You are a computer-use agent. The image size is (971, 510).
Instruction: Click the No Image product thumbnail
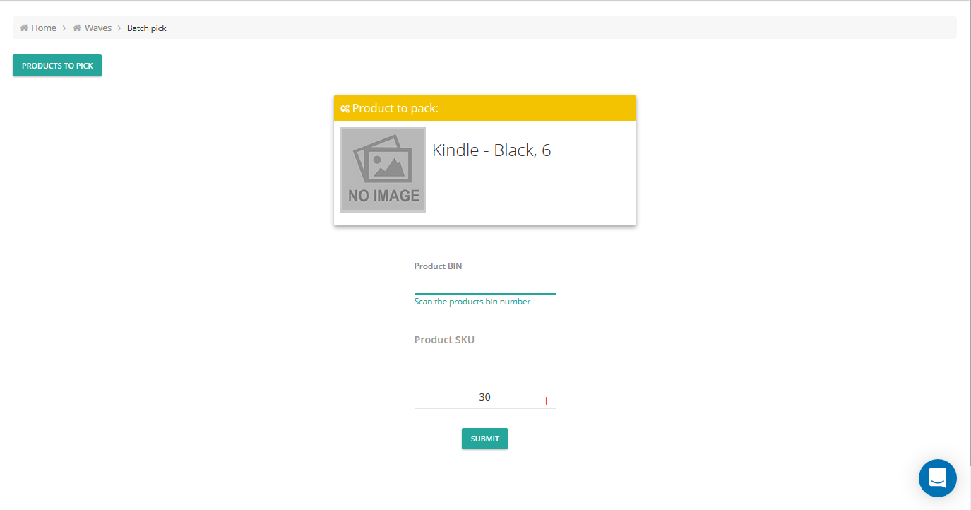[383, 170]
